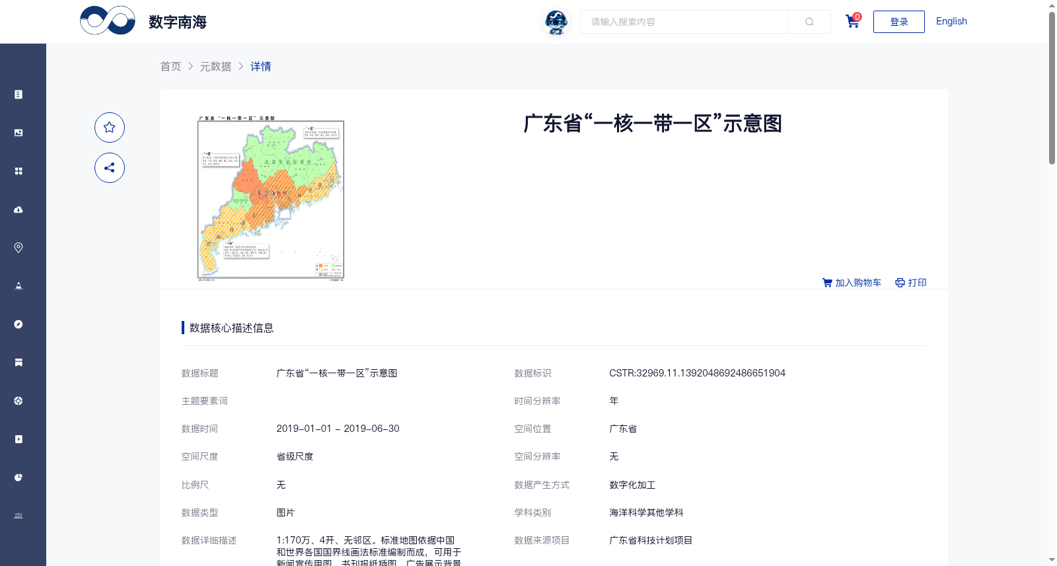1057x566 pixels.
Task: Click the robot assistant avatar
Action: [x=556, y=22]
